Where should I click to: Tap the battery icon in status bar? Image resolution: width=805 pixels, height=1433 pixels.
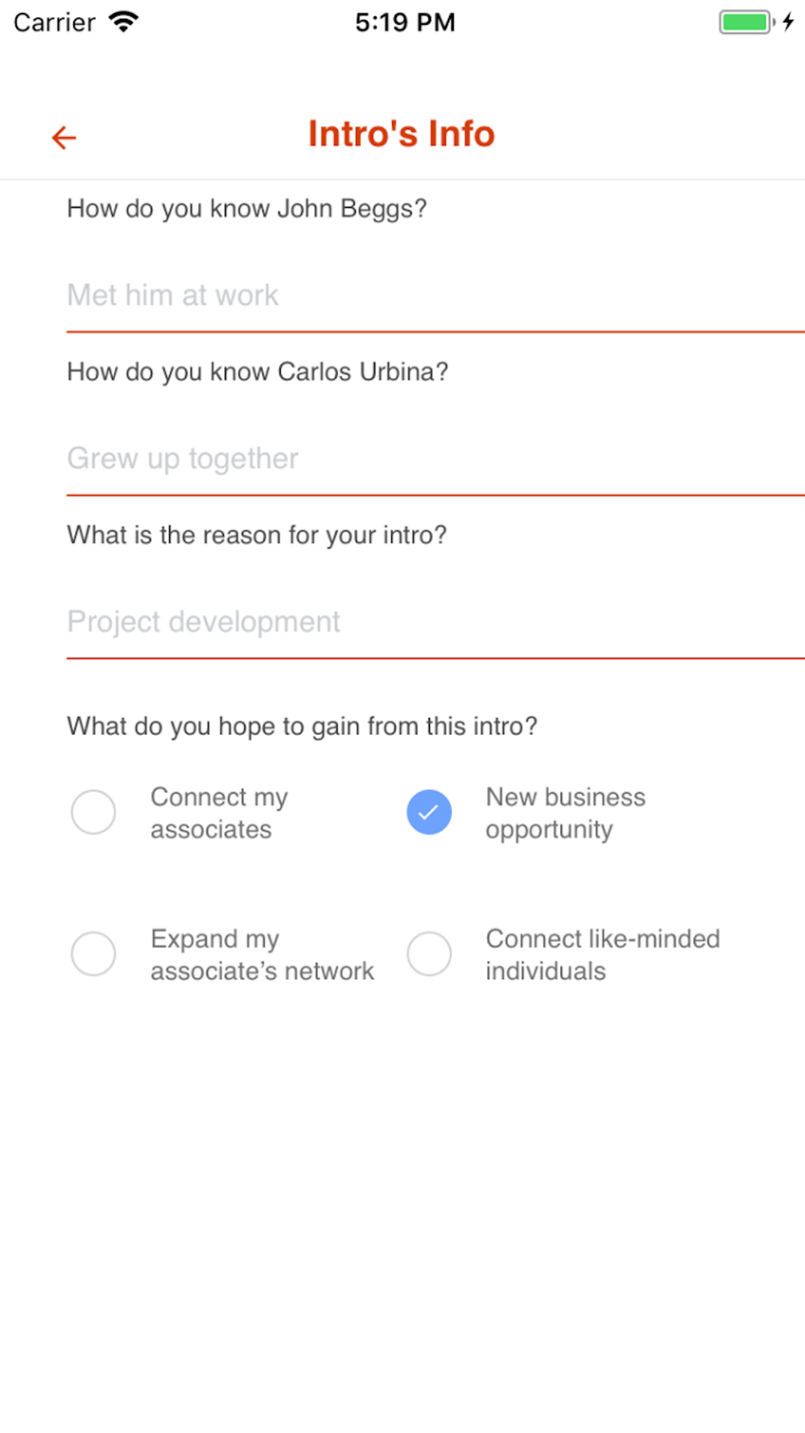(747, 22)
